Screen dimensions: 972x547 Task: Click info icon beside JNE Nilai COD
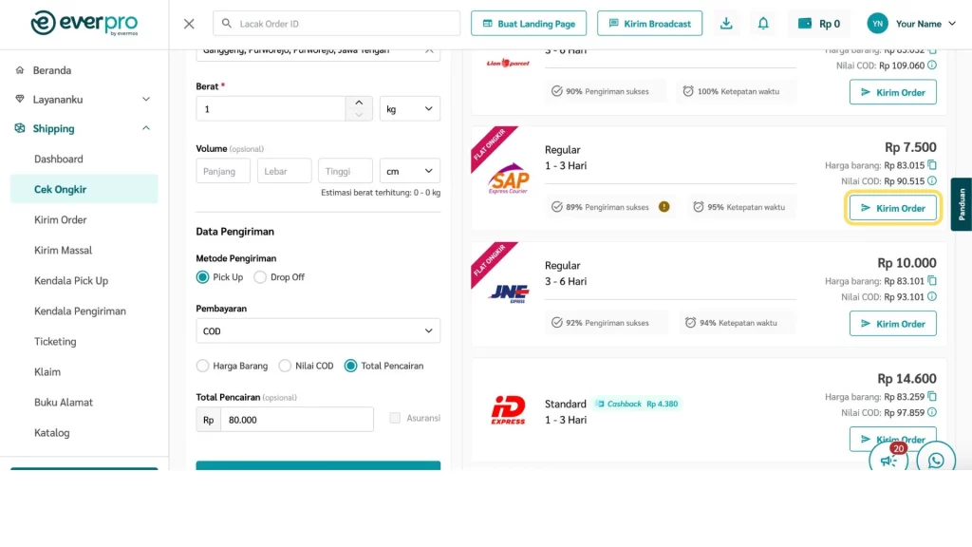[x=932, y=297]
